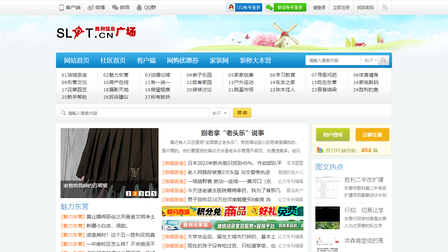
Task: Switch slideshow to slide 1
Action: [128, 194]
